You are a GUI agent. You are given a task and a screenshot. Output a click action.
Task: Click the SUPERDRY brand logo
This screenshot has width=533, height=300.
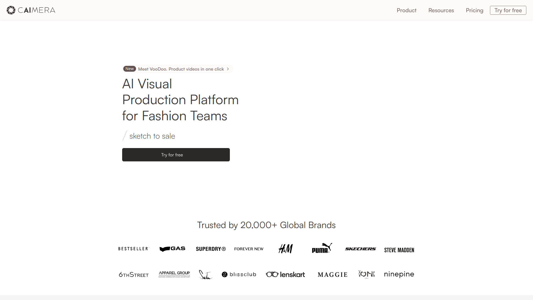(211, 249)
